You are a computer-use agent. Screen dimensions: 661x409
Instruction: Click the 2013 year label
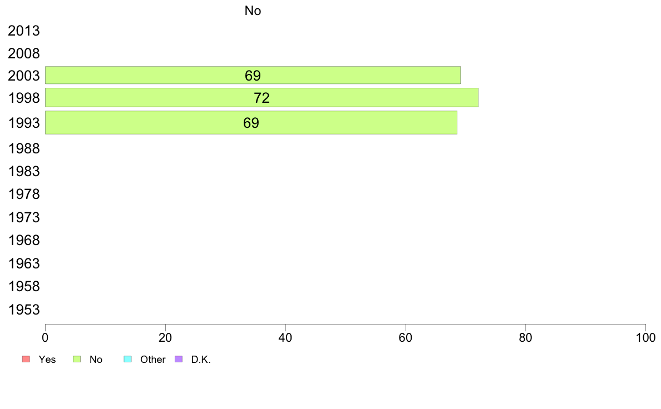click(x=24, y=31)
